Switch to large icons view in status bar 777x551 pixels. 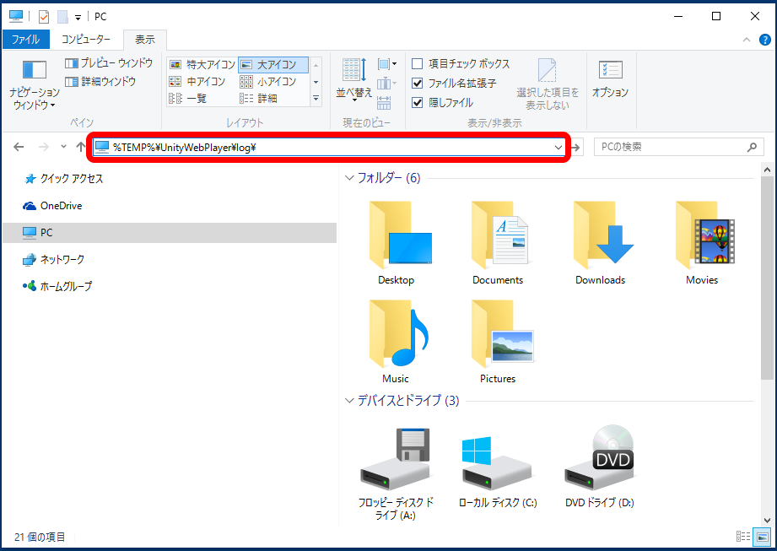click(x=762, y=536)
